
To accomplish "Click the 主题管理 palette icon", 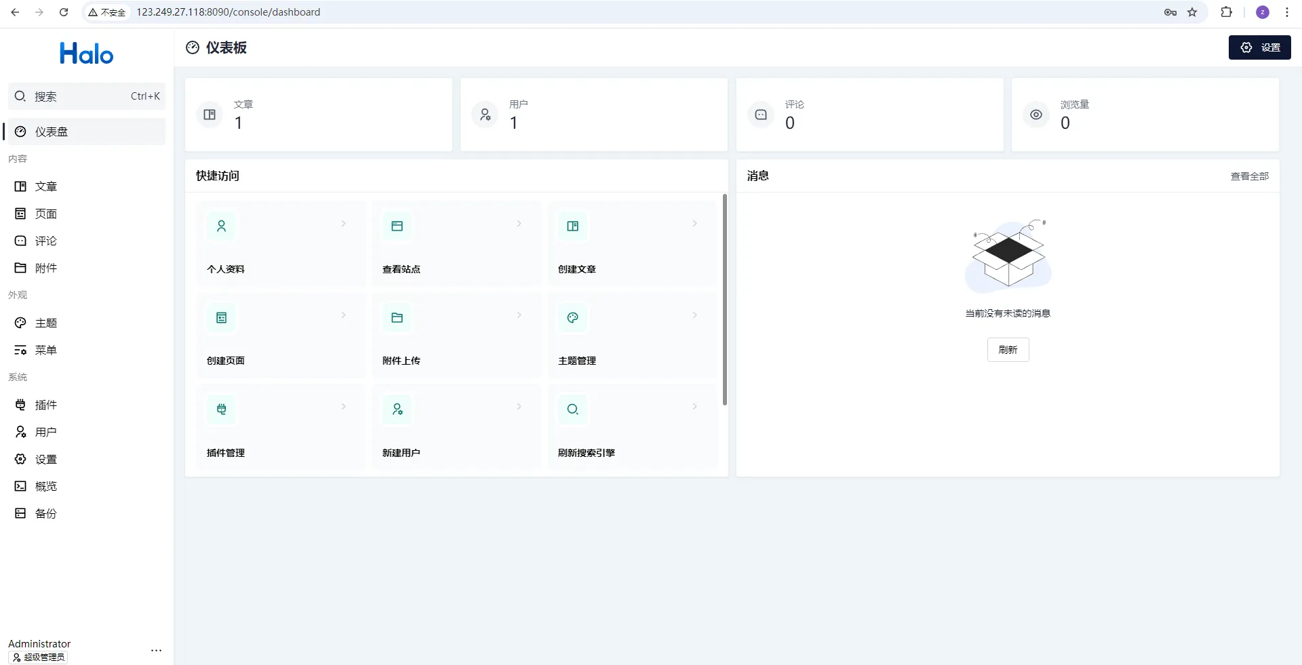I will (x=572, y=317).
